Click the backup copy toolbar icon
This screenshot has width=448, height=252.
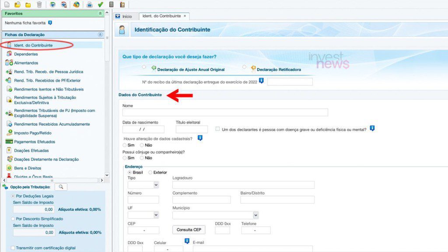coord(52,4)
